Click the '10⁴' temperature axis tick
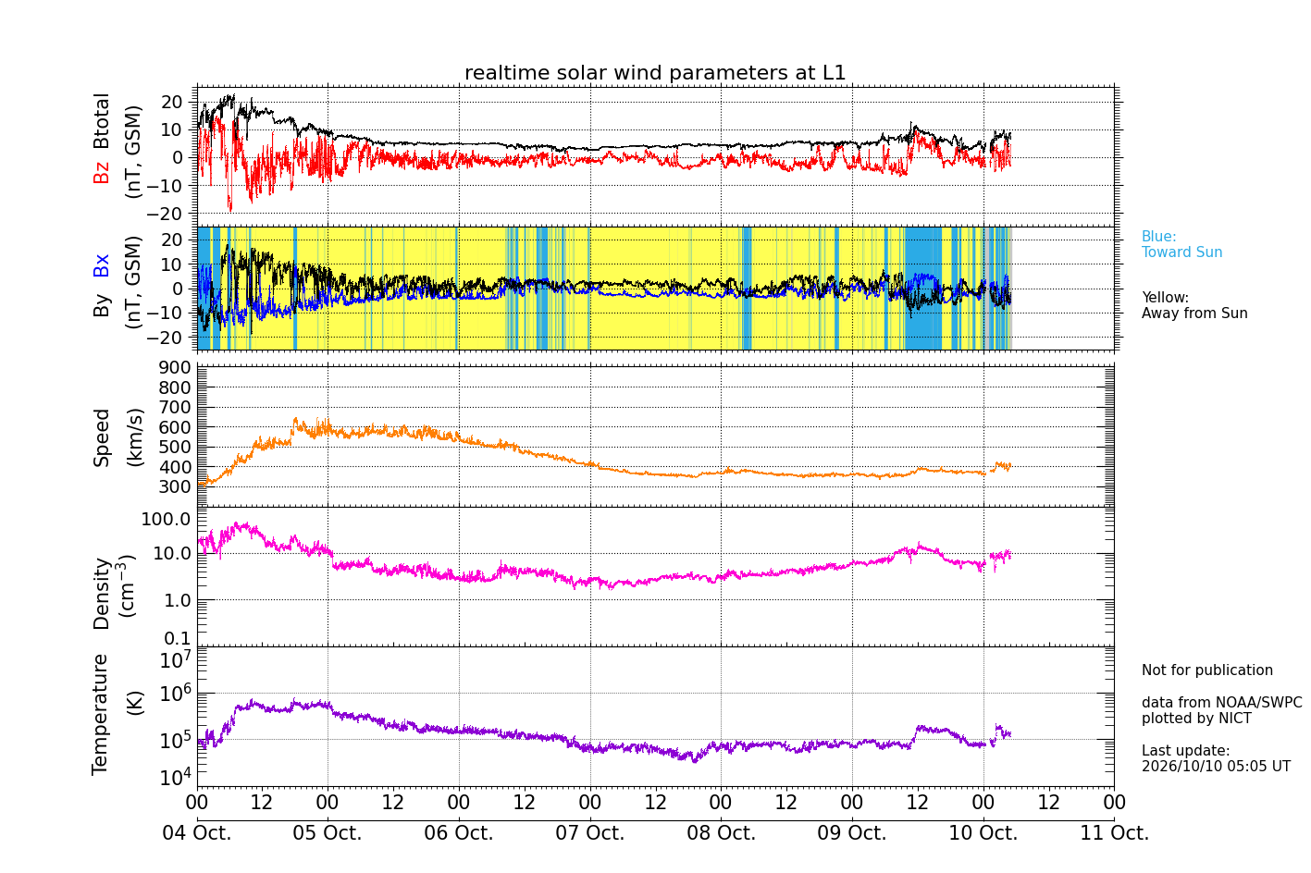Image resolution: width=1311 pixels, height=873 pixels. tap(176, 776)
